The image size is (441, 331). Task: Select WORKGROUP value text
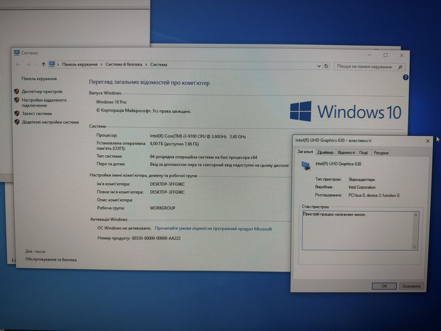(x=163, y=208)
